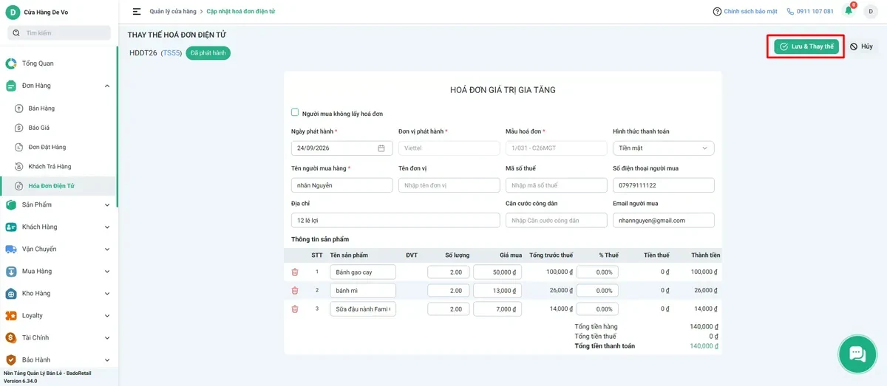Expand the Mua Hàng chevron
887x386 pixels.
(107, 271)
